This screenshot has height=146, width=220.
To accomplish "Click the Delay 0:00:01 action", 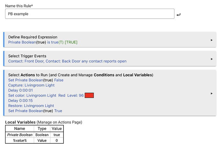I will coord(20,90).
